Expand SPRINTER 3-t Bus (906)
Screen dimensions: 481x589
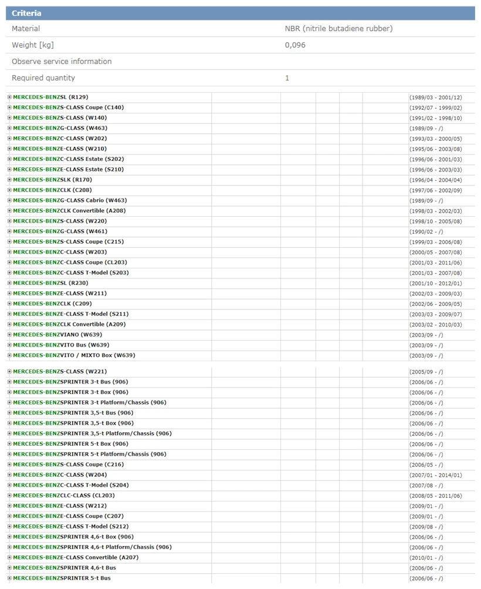9,382
